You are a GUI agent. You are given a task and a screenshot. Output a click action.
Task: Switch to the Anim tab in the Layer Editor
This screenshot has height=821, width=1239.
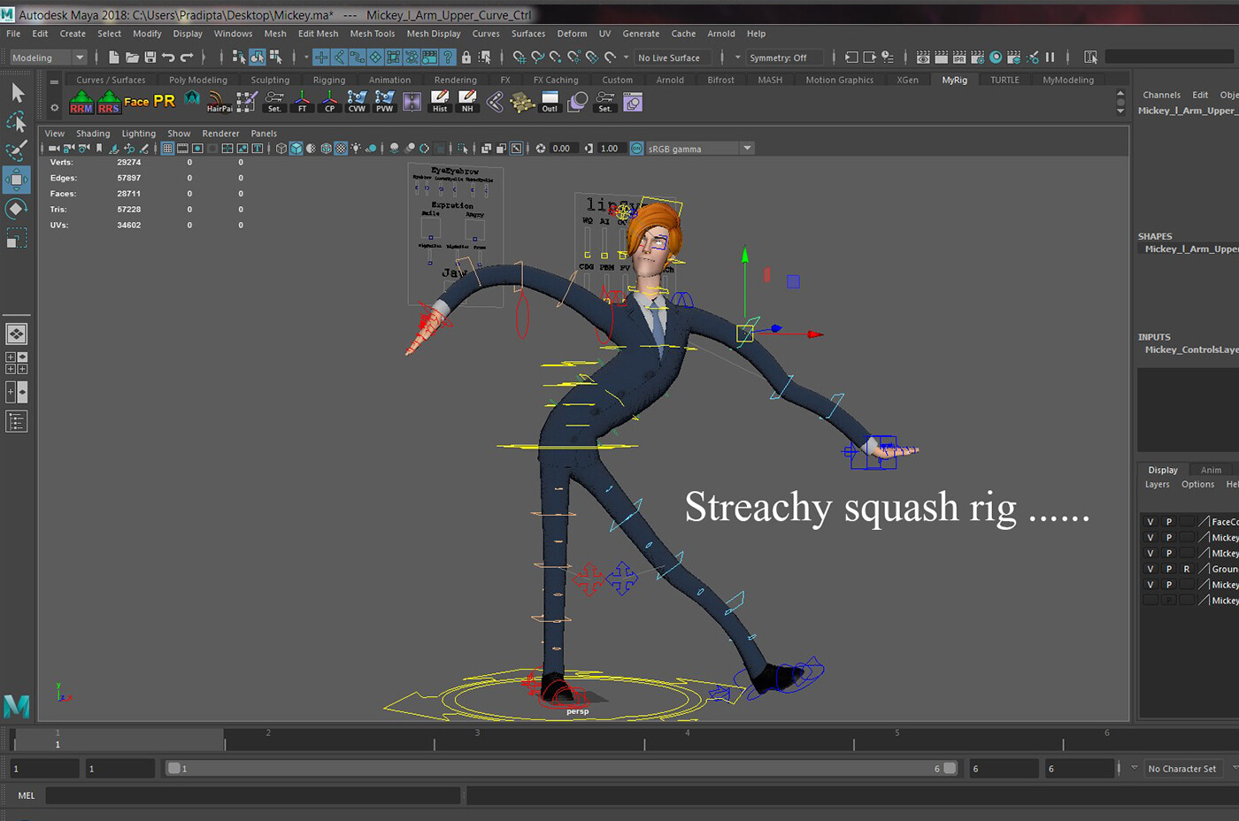coord(1210,469)
